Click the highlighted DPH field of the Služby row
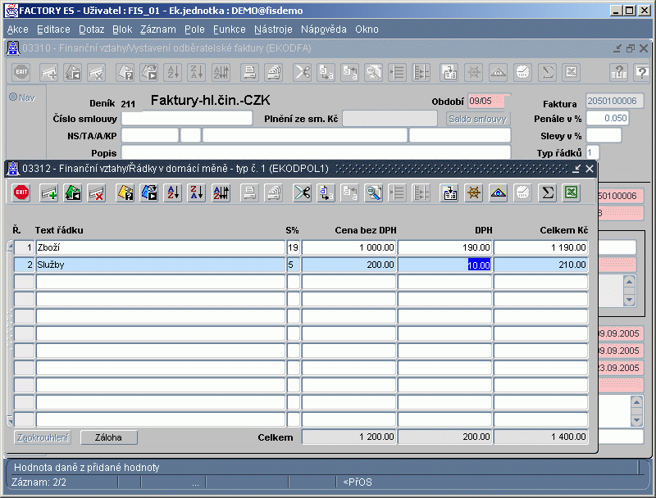Image resolution: width=656 pixels, height=498 pixels. (444, 265)
